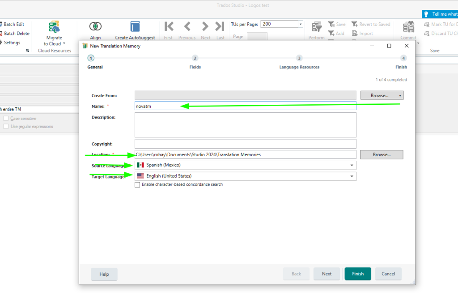The height and width of the screenshot is (299, 458).
Task: Close the New Translation Memory dialog
Action: tap(406, 46)
